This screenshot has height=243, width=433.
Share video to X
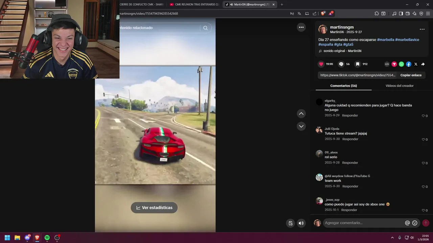pyautogui.click(x=416, y=64)
